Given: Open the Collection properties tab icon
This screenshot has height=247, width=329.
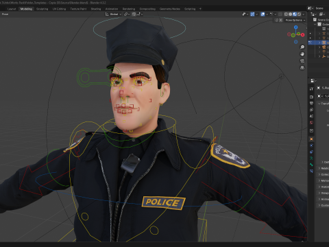Looking at the screenshot, I should [x=311, y=131].
